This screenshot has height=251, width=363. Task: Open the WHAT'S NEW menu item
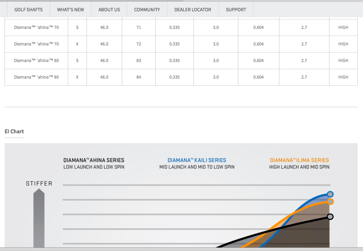pyautogui.click(x=71, y=10)
